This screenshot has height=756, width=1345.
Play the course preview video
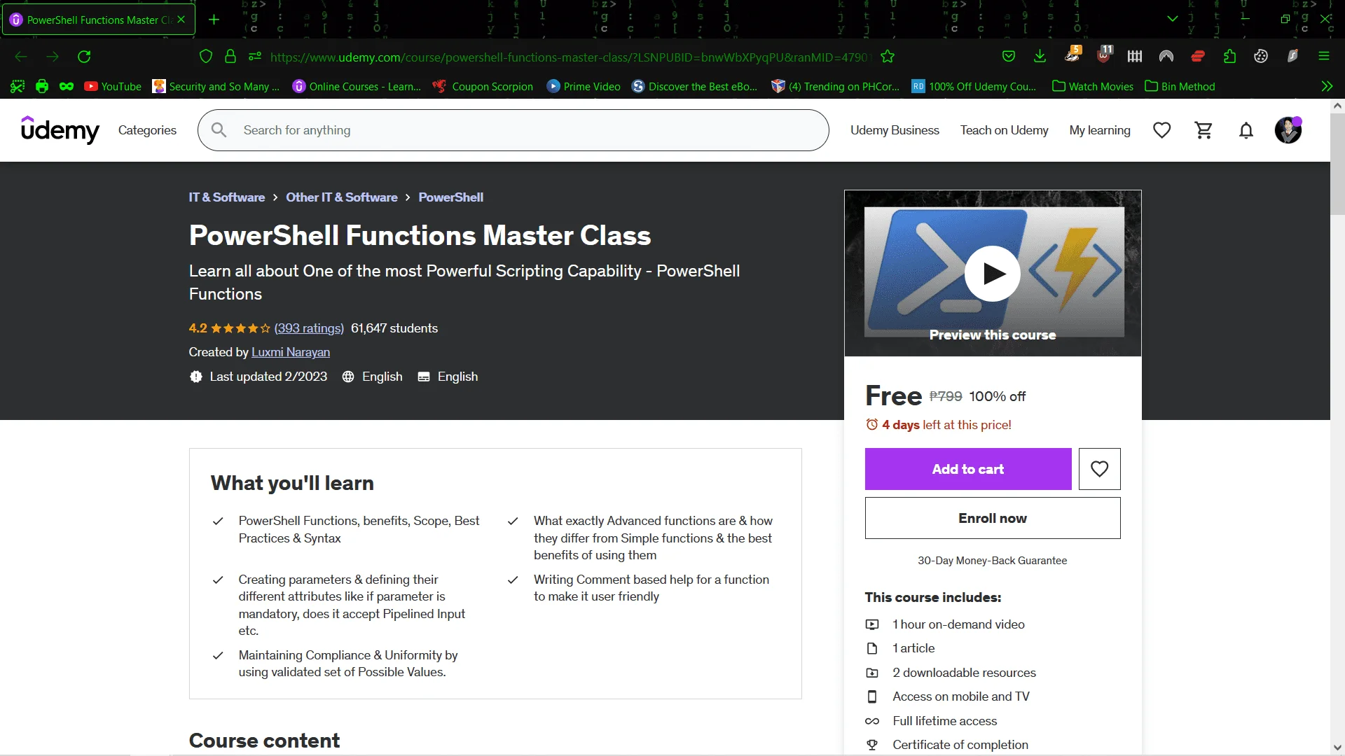pos(993,274)
